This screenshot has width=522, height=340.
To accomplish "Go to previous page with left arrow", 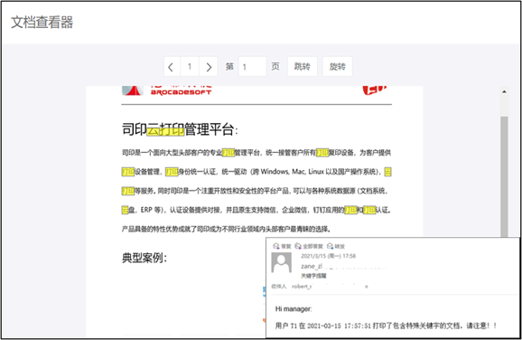I will click(172, 67).
